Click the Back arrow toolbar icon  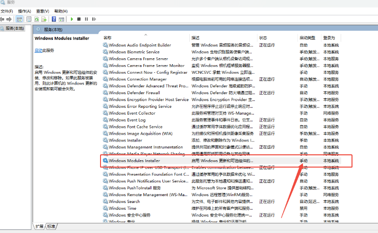pos(2,19)
